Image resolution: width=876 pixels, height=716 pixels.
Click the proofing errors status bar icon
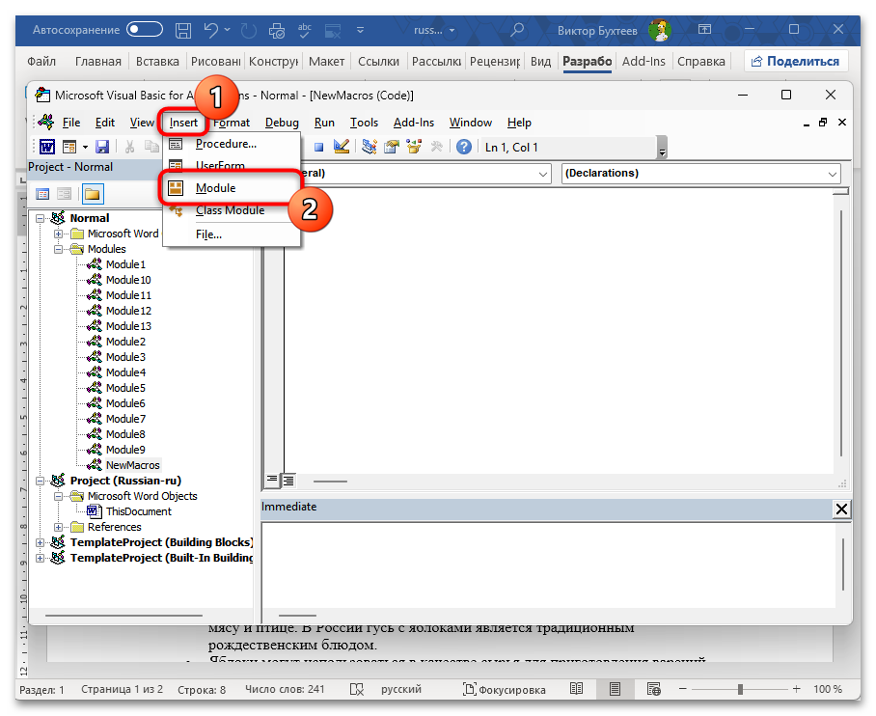[x=356, y=689]
